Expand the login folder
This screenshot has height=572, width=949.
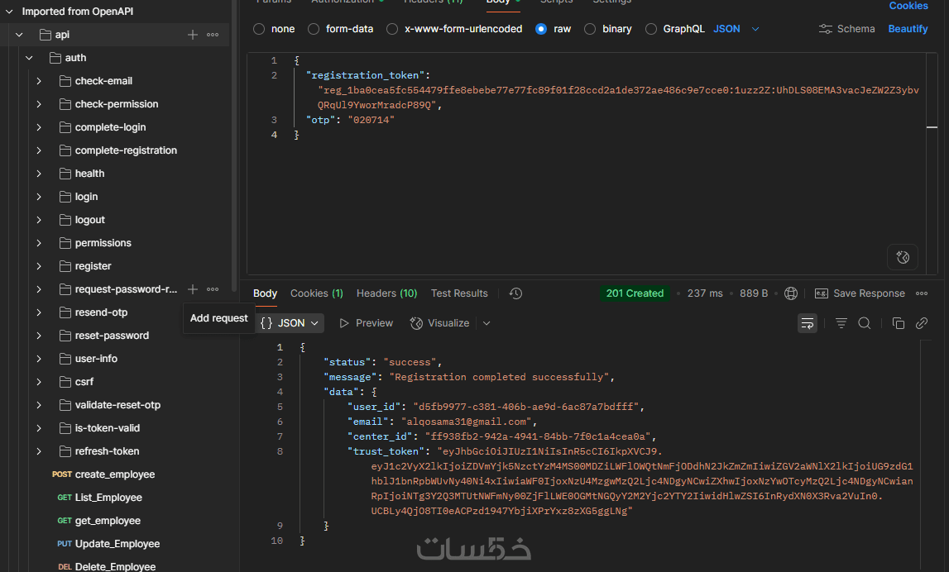[39, 197]
